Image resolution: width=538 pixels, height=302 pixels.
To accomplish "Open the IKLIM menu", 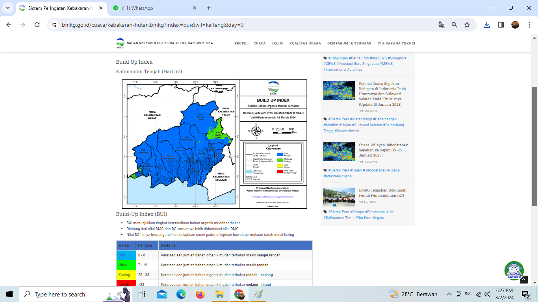I will click(277, 43).
